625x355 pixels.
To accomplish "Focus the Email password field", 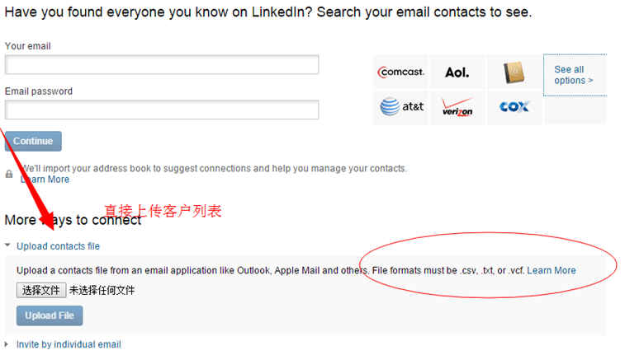I will 162,110.
